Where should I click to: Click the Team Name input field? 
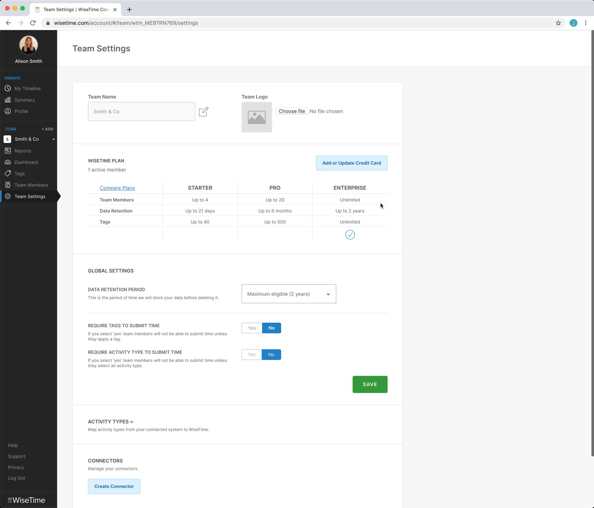[141, 111]
